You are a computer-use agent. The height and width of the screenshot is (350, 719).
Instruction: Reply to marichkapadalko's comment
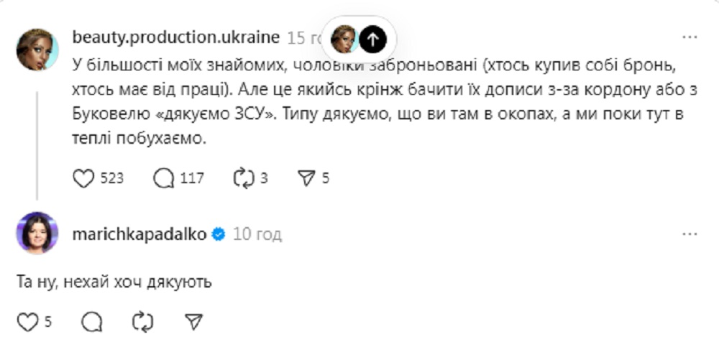[92, 322]
